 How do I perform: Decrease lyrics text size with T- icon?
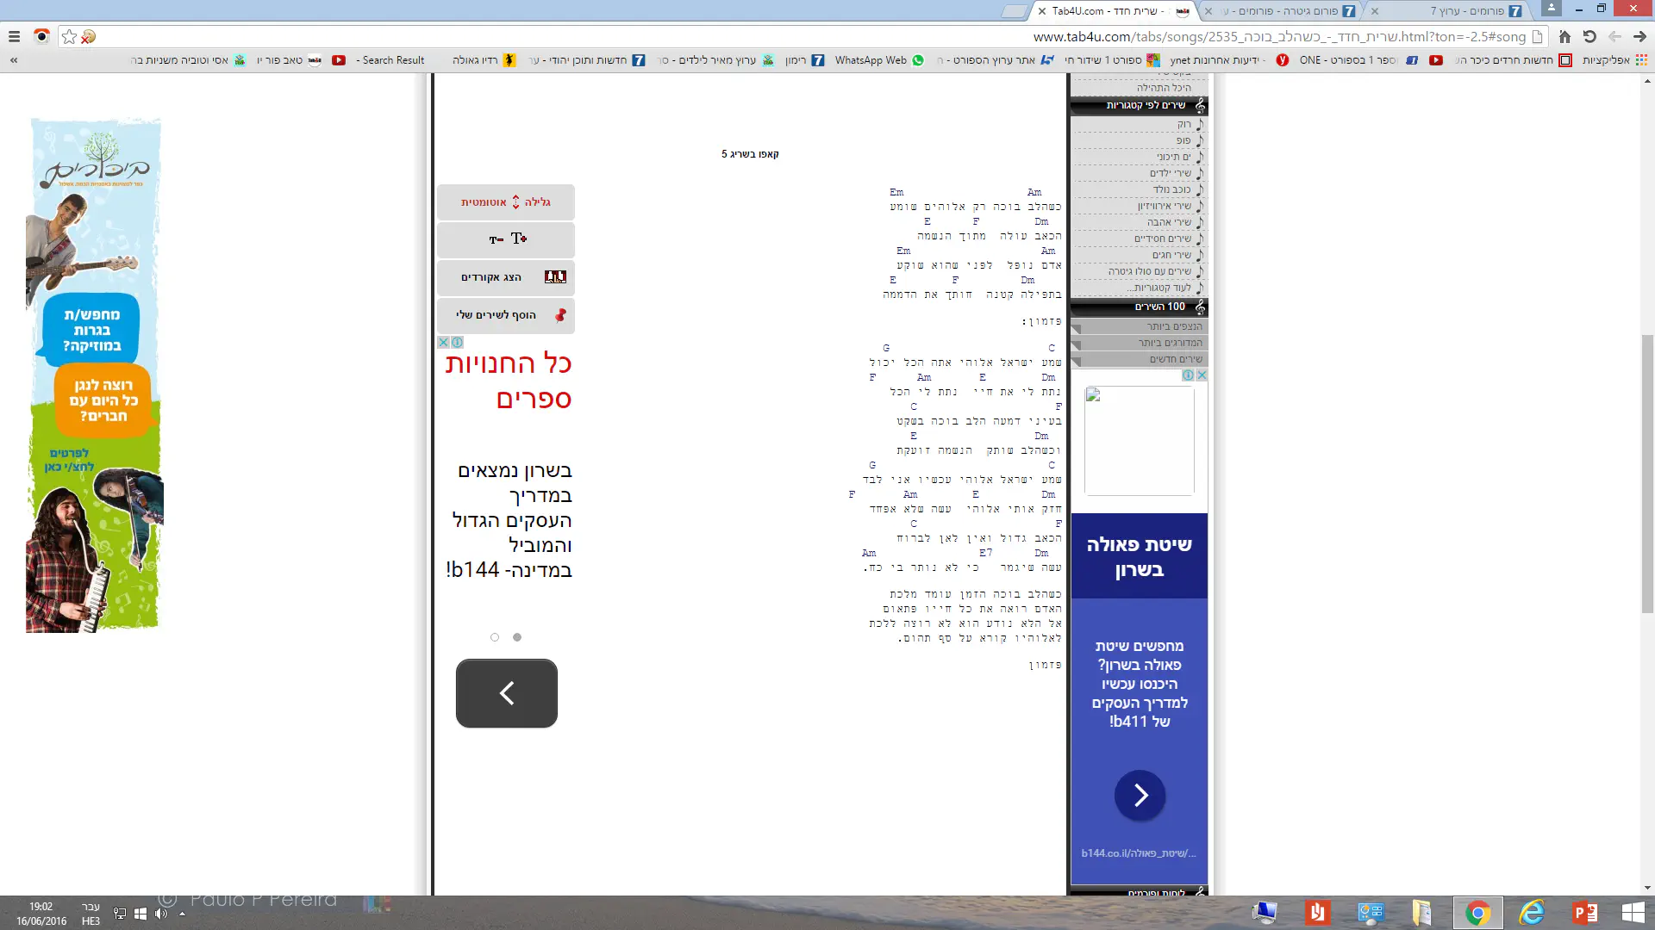[x=496, y=240]
